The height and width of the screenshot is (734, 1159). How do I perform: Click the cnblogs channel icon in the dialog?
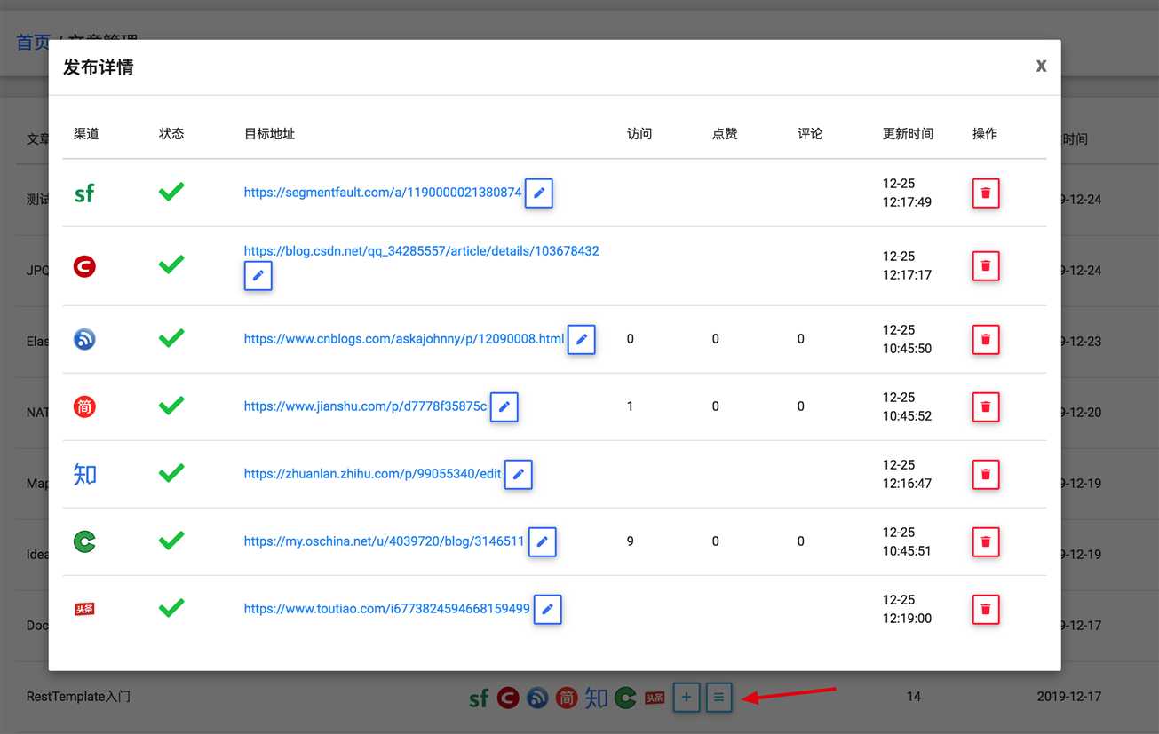[x=84, y=339]
